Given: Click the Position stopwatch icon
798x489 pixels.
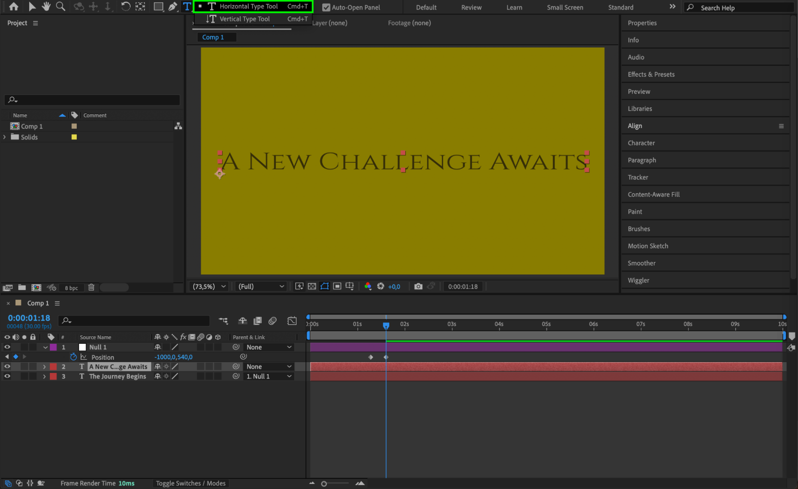Looking at the screenshot, I should 73,357.
